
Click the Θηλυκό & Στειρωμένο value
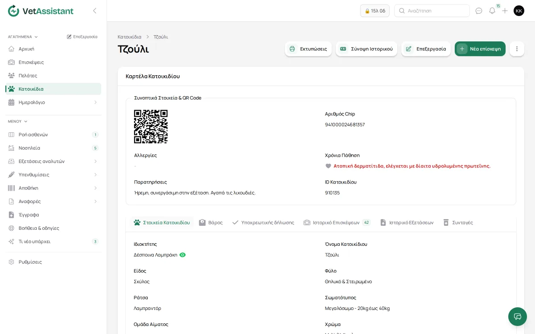pos(348,282)
